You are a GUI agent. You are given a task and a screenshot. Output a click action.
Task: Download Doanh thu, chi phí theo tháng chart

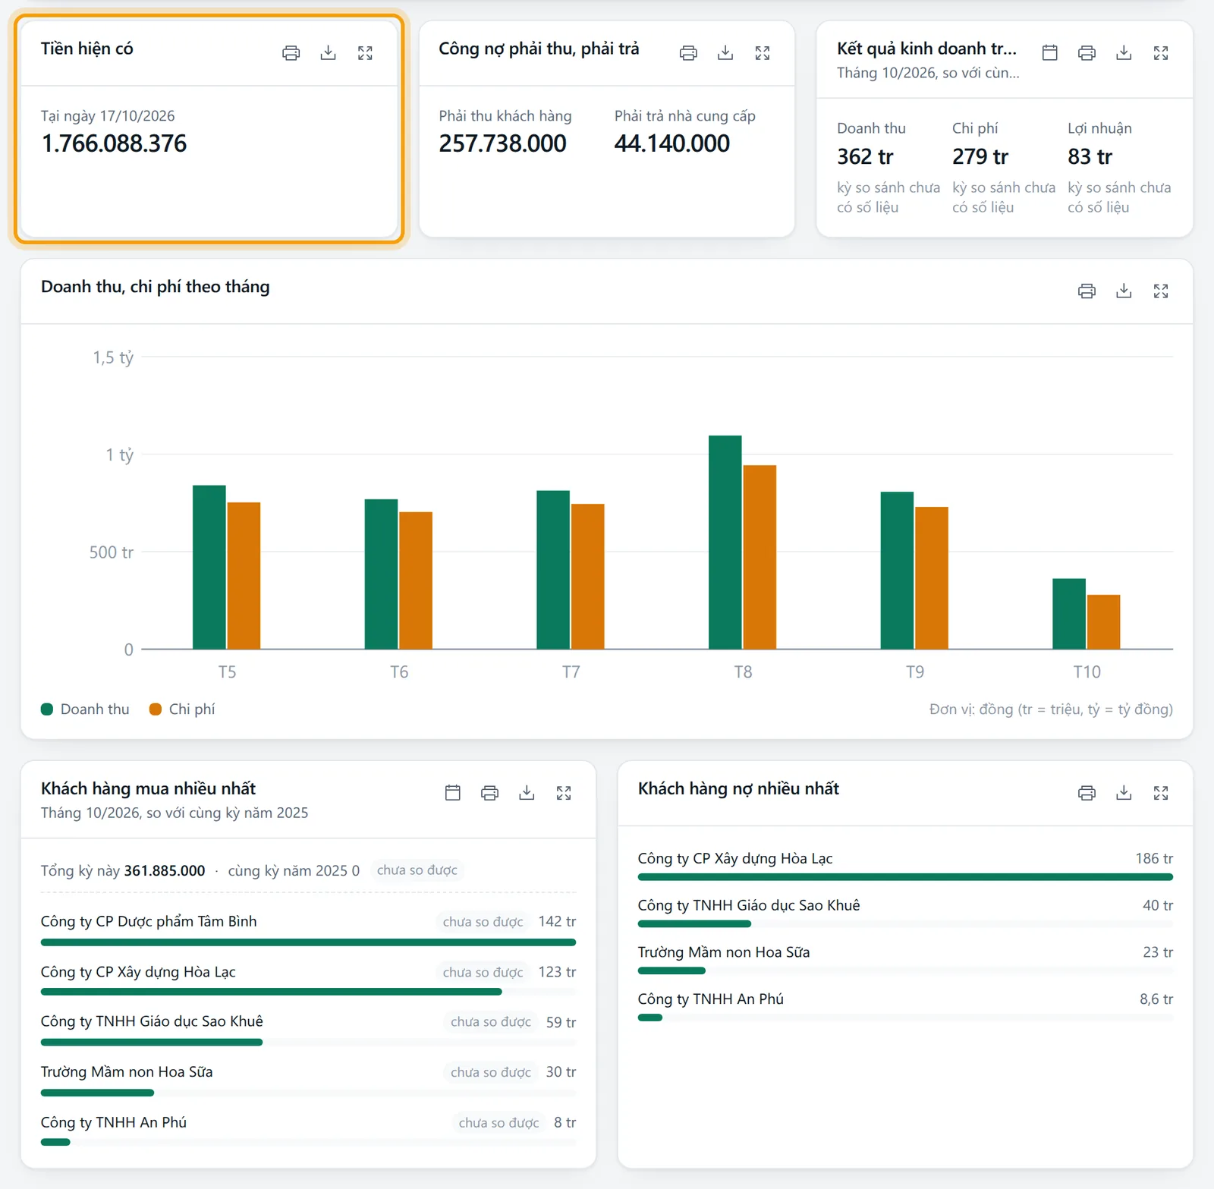click(x=1124, y=291)
